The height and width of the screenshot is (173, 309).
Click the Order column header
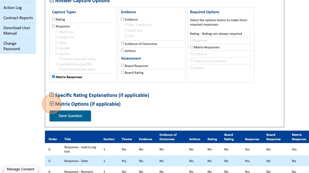[x=53, y=139]
